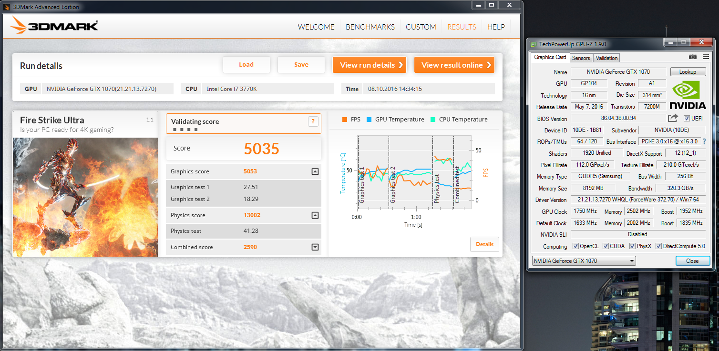Open the HELP tab
719x351 pixels.
click(x=496, y=27)
